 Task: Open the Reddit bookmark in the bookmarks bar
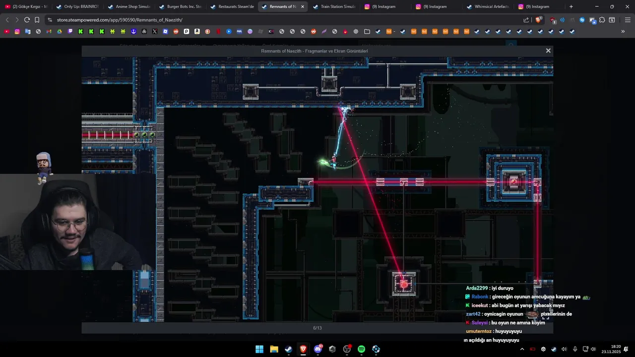(176, 31)
